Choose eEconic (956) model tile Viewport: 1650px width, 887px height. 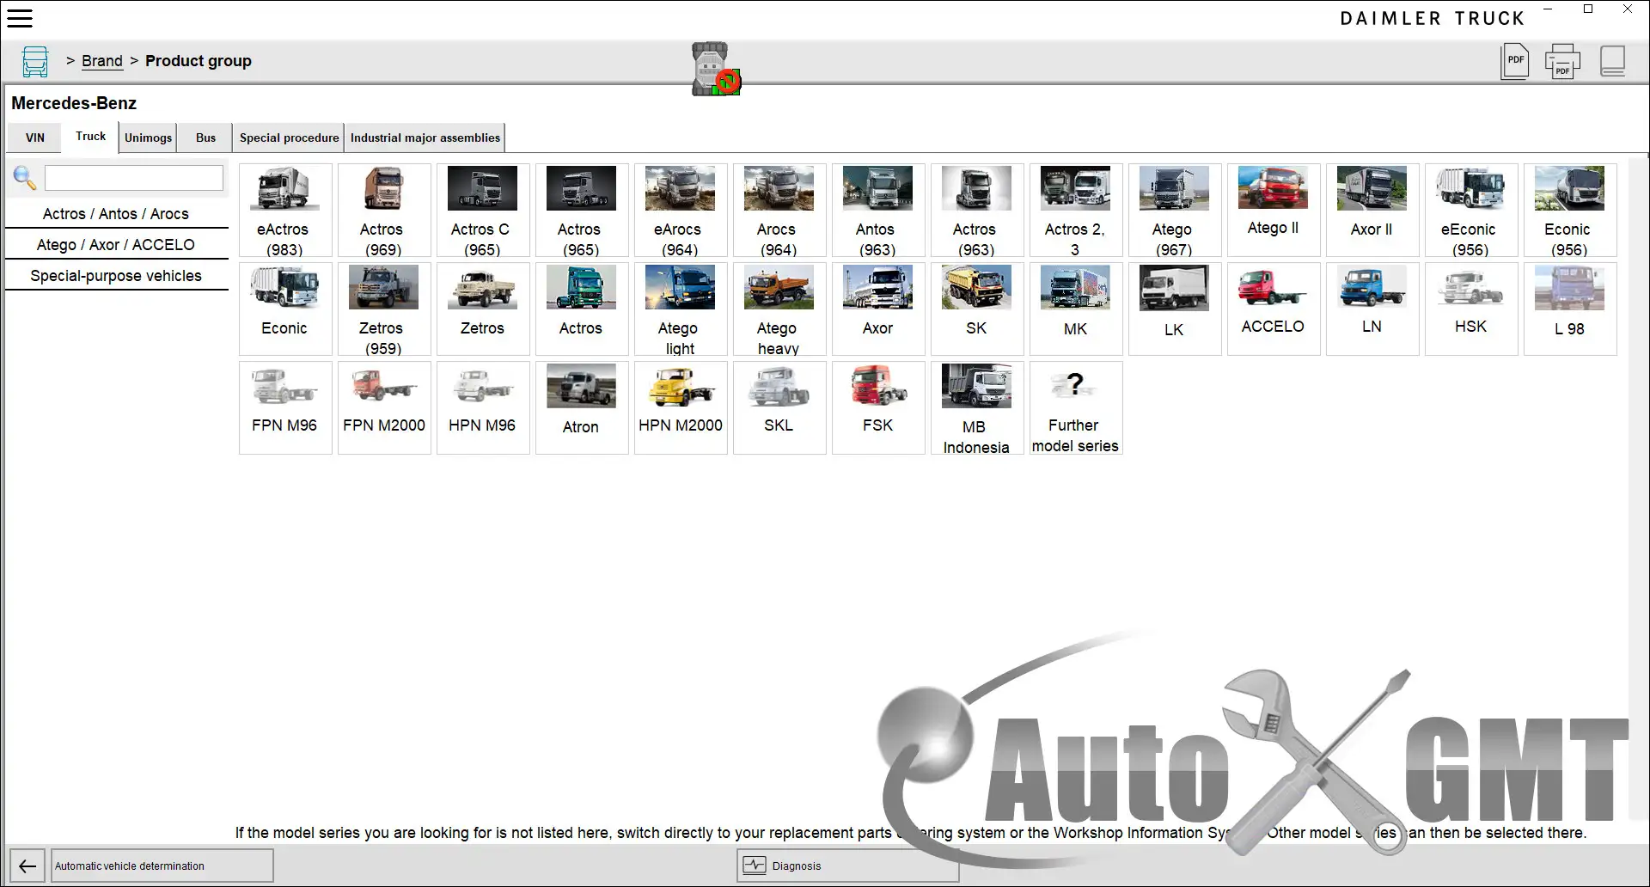[x=1471, y=211]
